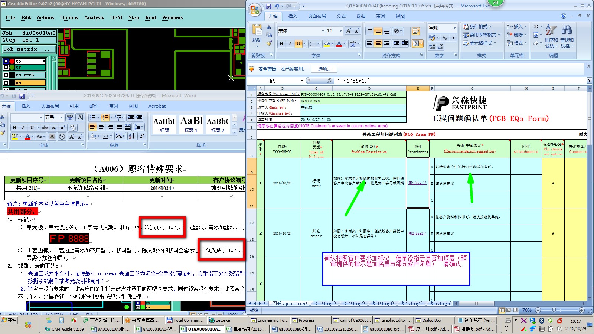Click Excel orientation text angle icon
The height and width of the screenshot is (334, 594).
[397, 31]
